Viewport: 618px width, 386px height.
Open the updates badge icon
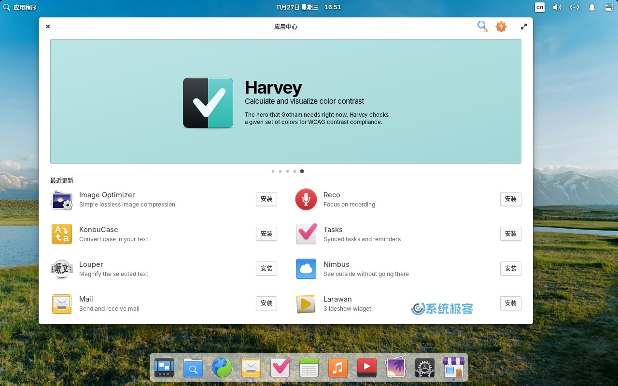pos(501,27)
